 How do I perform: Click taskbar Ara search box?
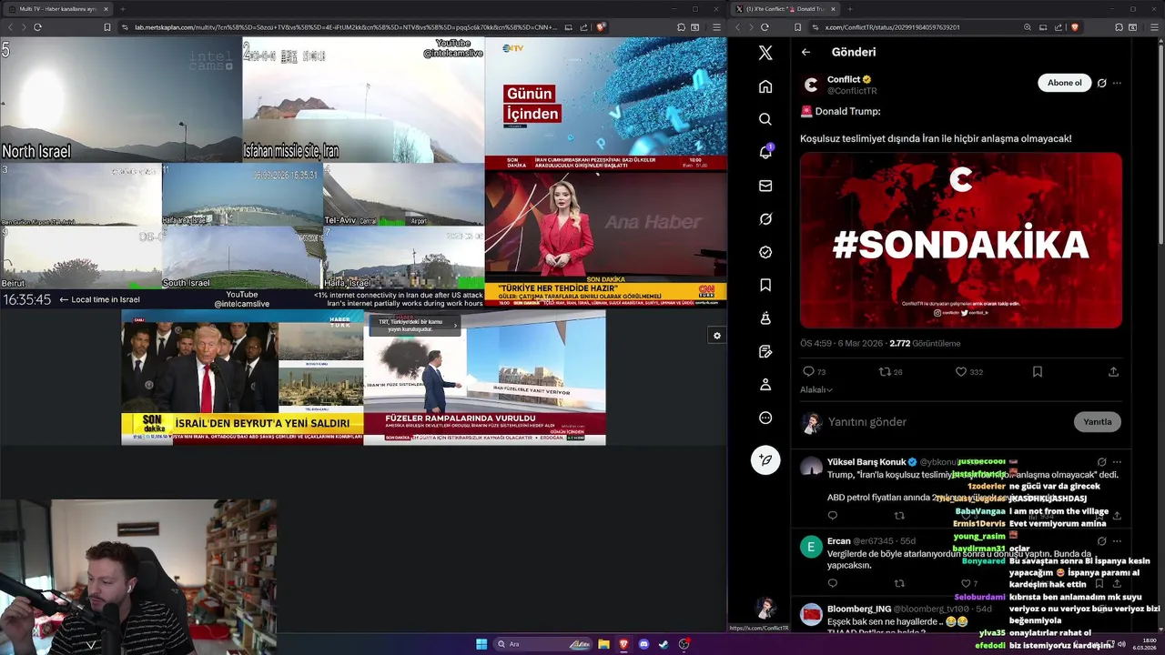[542, 644]
